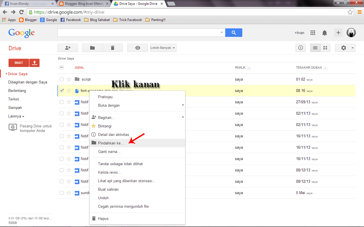Open the Terakhir Diubah sort arrow
This screenshot has width=364, height=227.
coord(326,68)
